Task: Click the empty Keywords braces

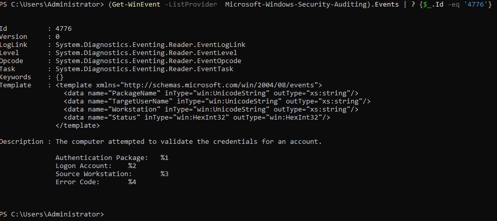Action: (x=60, y=77)
